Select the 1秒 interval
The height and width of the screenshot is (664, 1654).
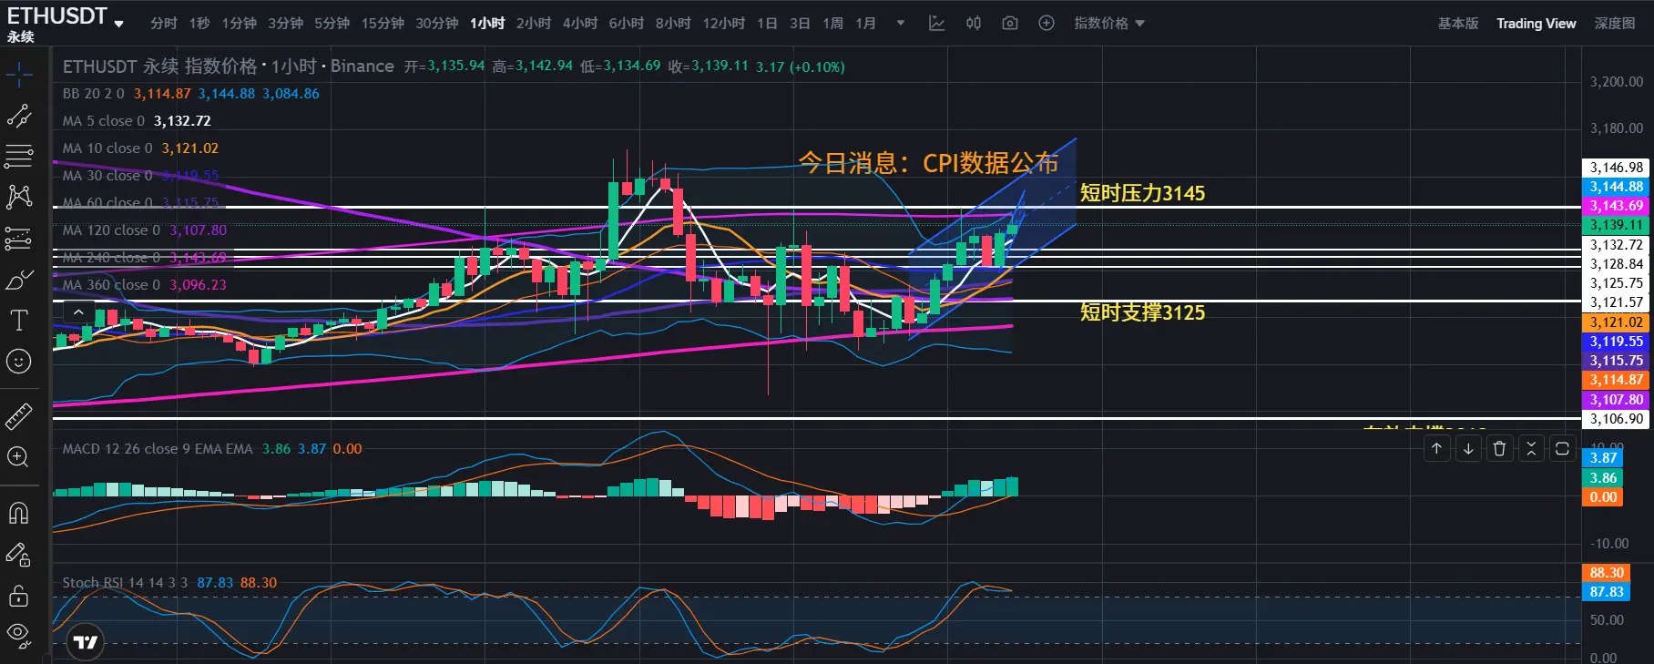(199, 23)
